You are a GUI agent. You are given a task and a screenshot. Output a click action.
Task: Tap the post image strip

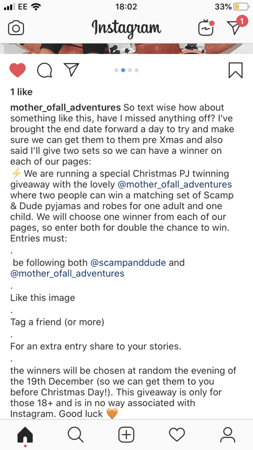coord(126,49)
